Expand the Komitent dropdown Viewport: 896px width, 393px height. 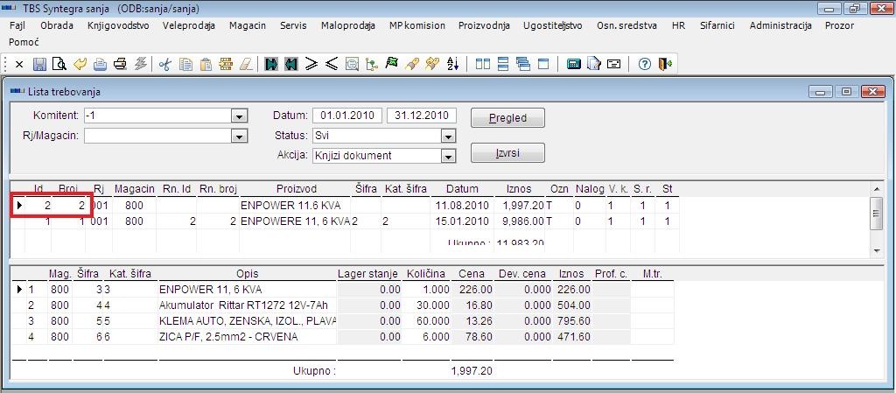click(x=239, y=116)
